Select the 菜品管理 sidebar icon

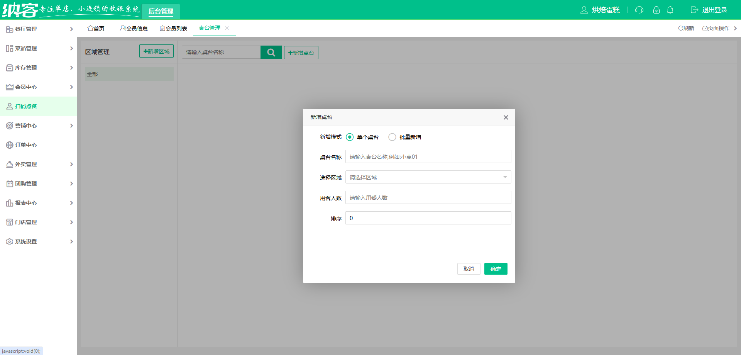click(x=9, y=48)
